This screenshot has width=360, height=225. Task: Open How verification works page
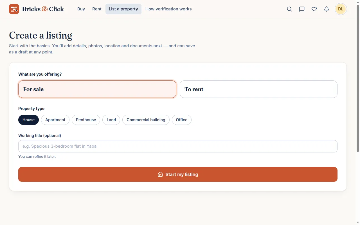tap(168, 9)
